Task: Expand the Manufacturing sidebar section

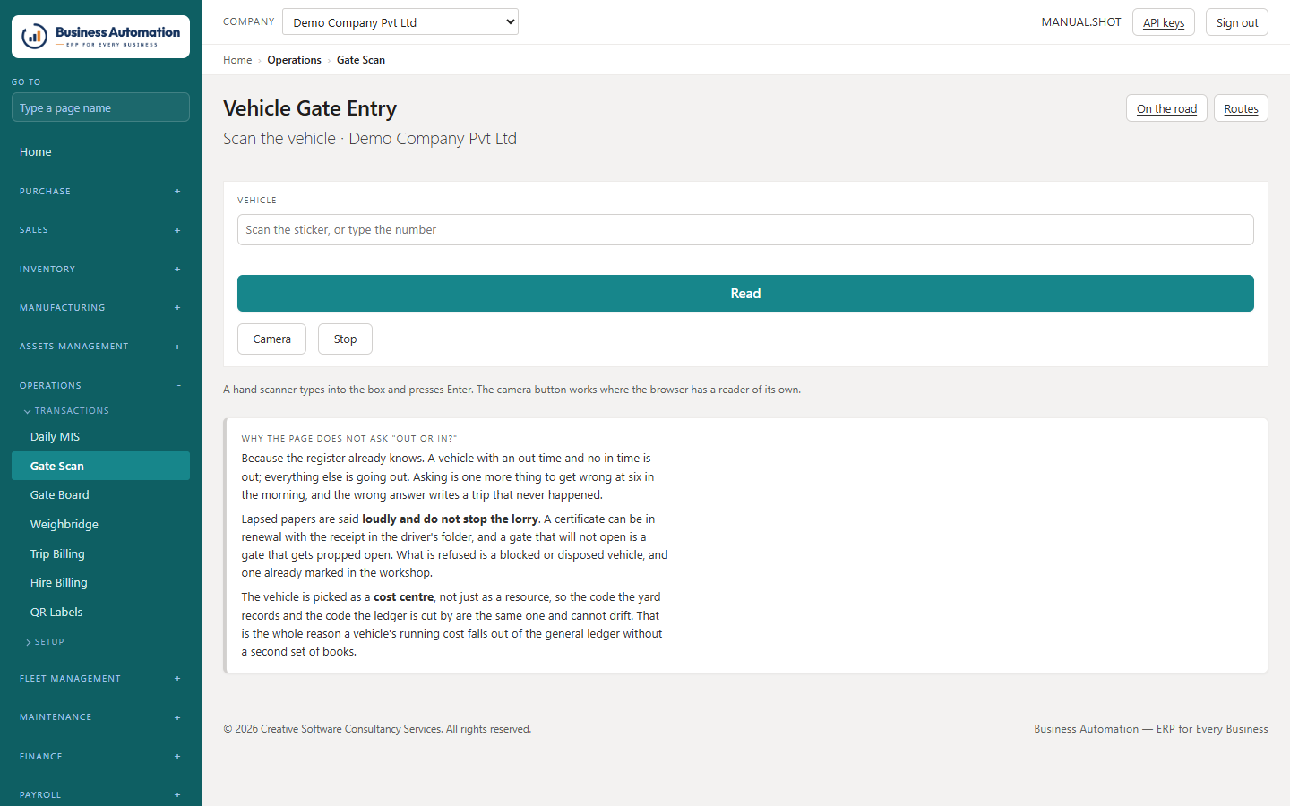Action: [100, 307]
